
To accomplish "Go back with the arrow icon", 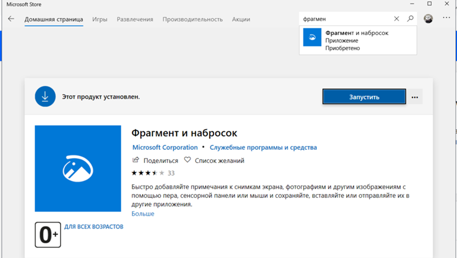I will 11,19.
